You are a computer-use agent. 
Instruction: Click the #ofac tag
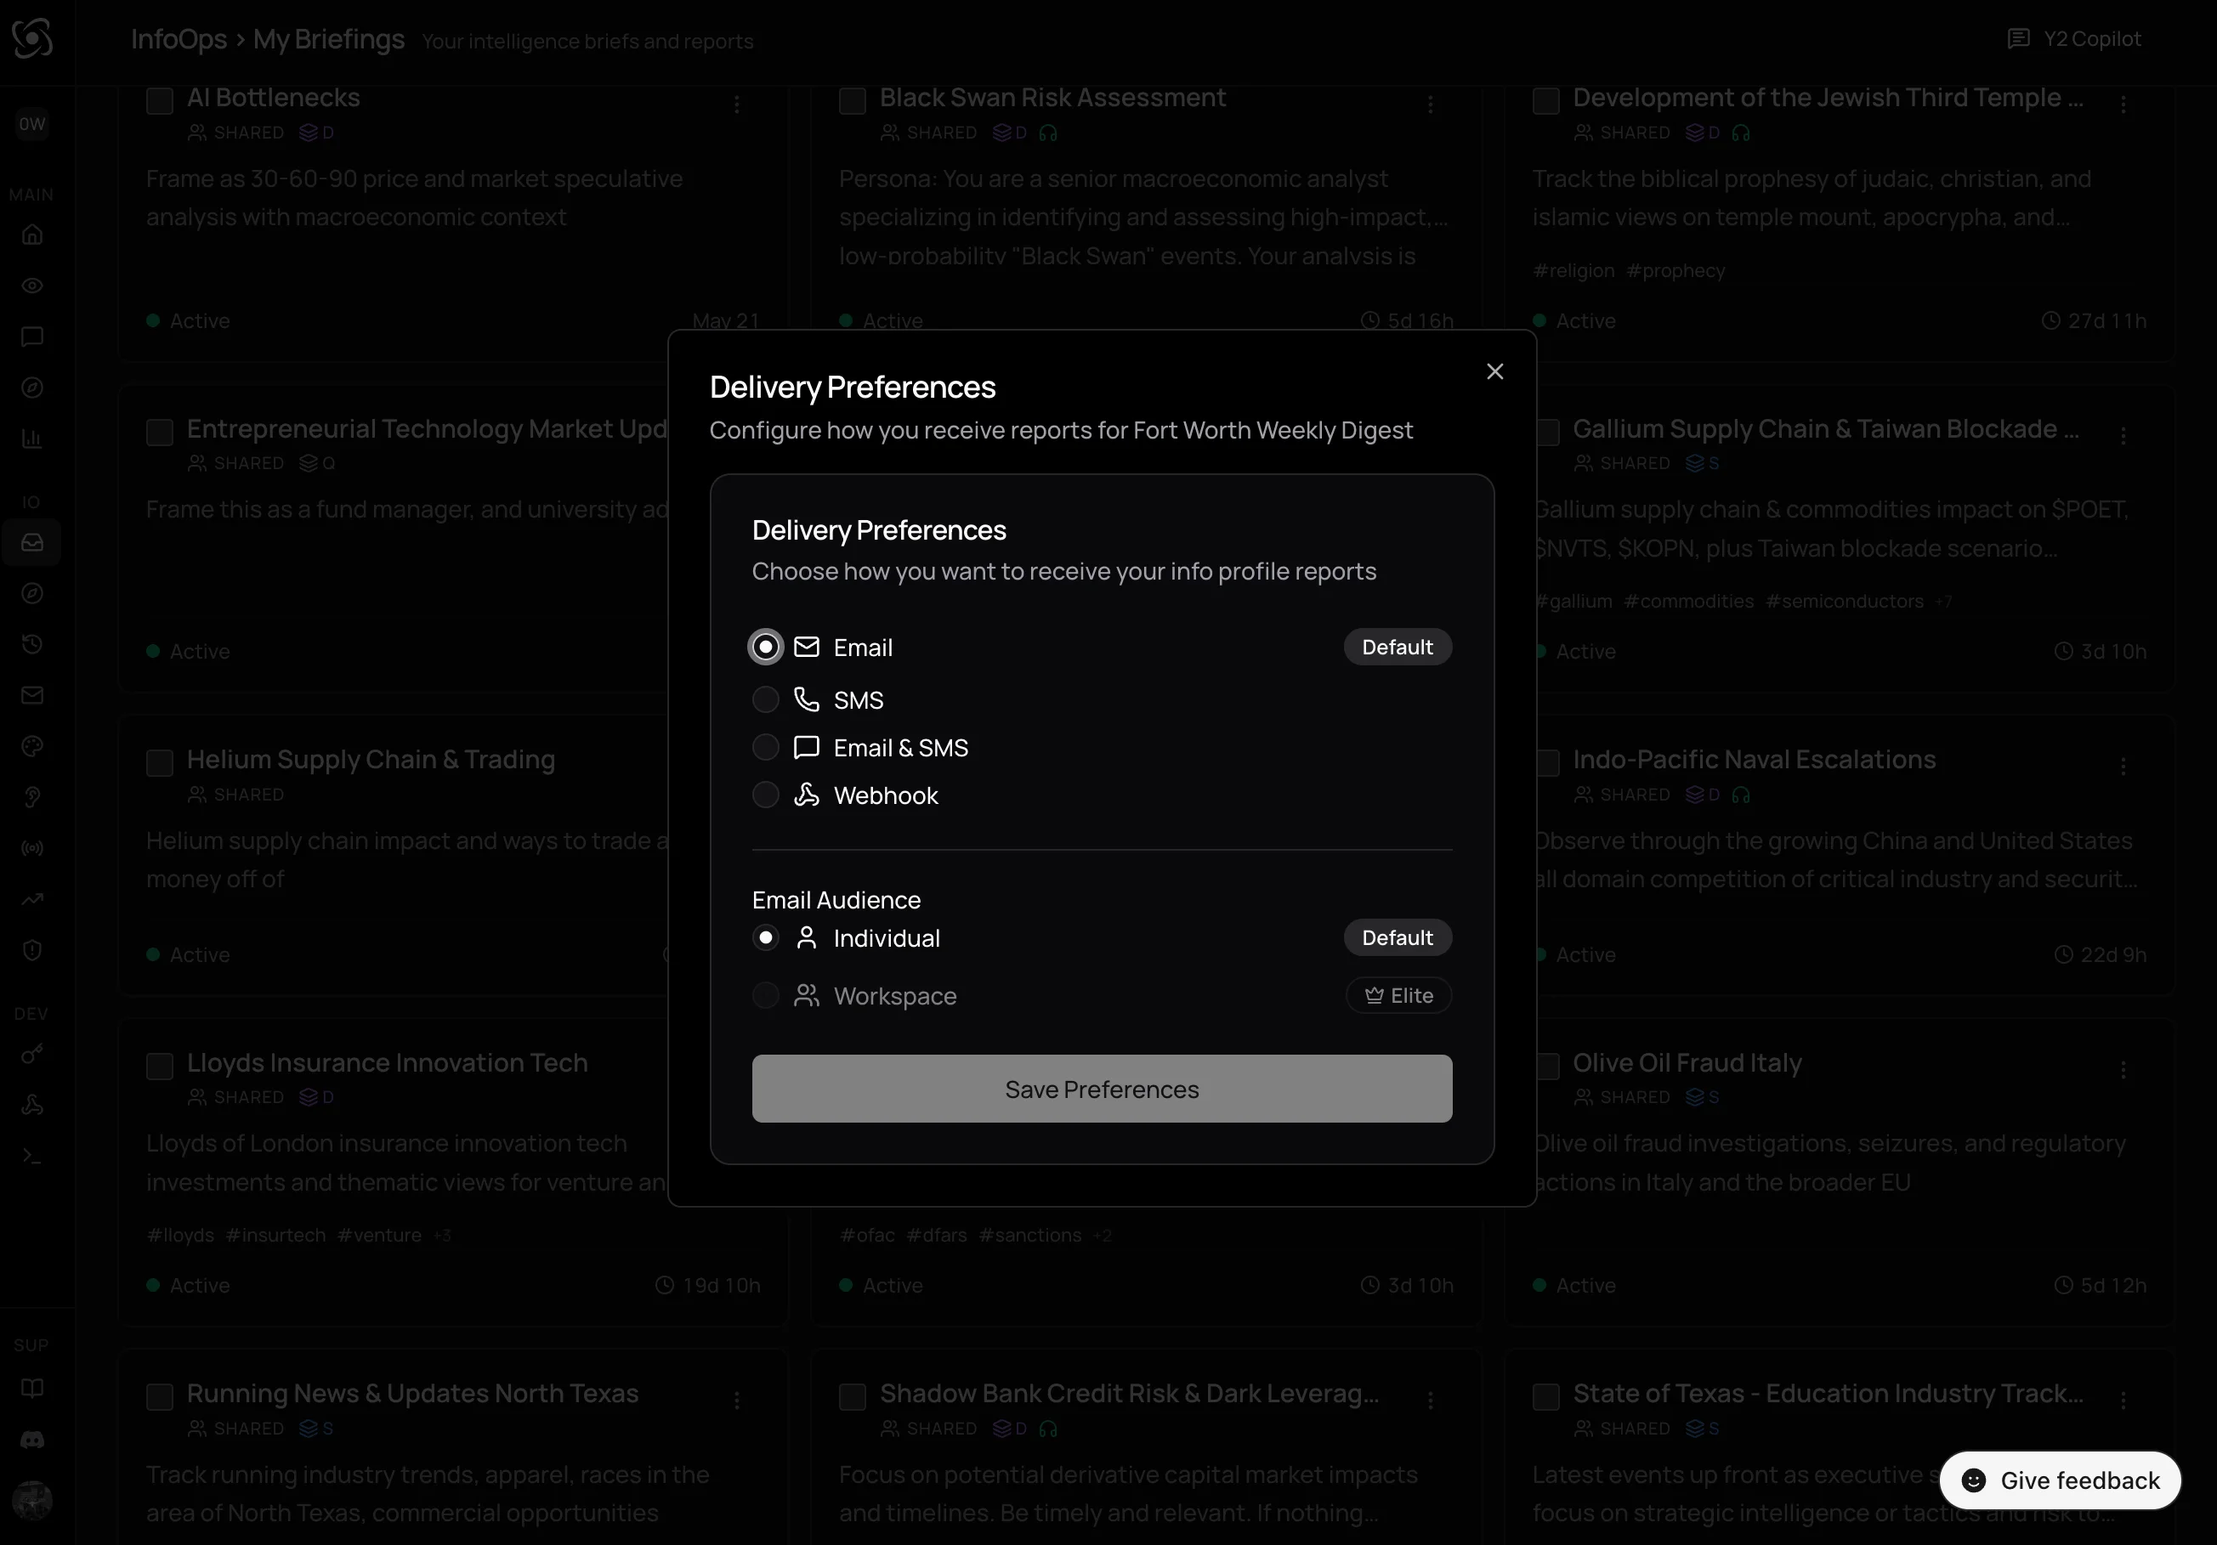pyautogui.click(x=867, y=1234)
